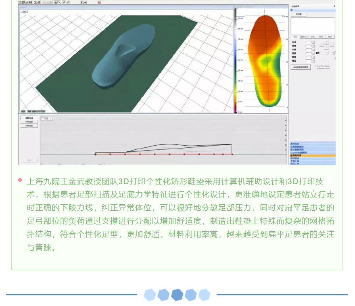Toggle the "Show the outline" checkbox
Screen dimensions: 355x306
(x=315, y=66)
